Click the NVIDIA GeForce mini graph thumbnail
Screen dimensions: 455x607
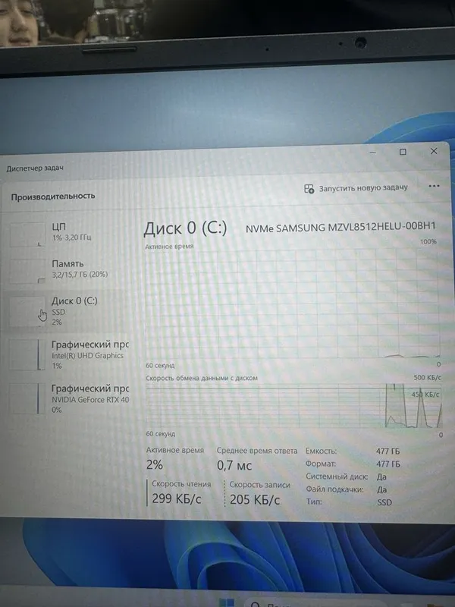tap(27, 399)
